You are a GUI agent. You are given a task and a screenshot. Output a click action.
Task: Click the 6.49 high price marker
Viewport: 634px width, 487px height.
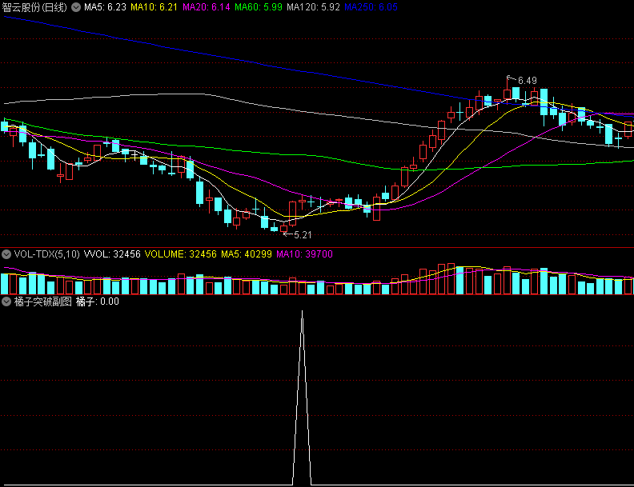(528, 80)
